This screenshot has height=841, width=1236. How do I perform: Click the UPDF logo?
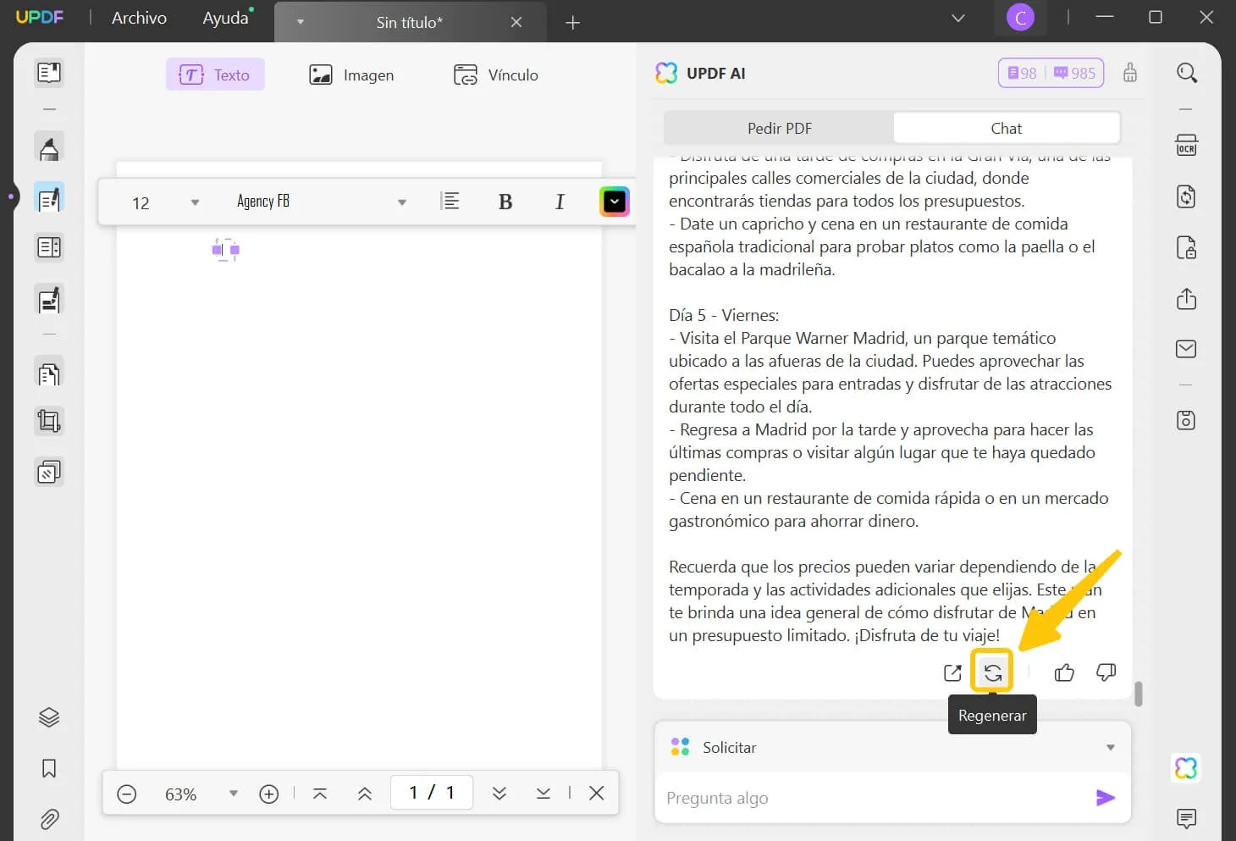click(40, 17)
